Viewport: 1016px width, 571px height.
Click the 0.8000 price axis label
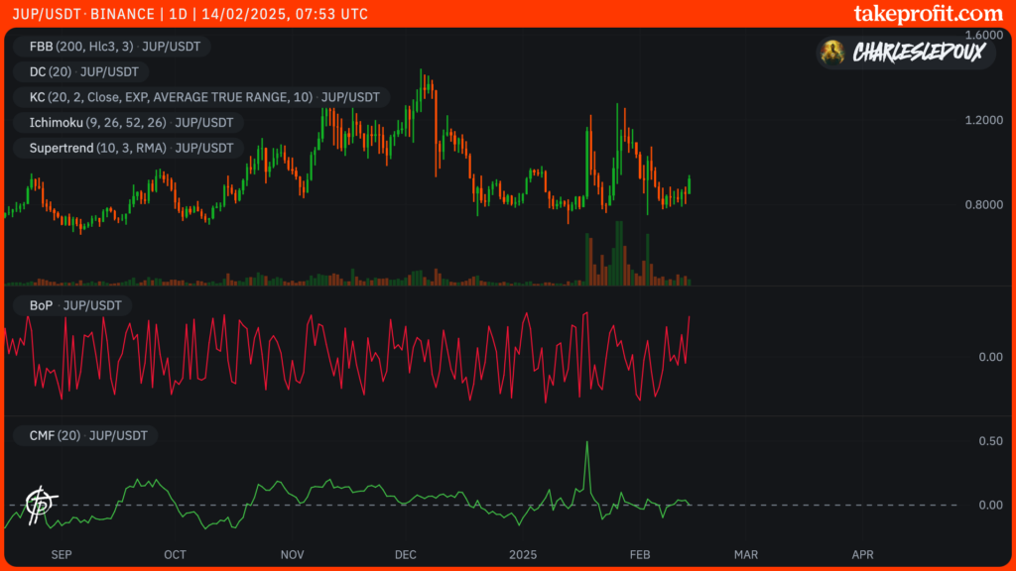tap(983, 205)
